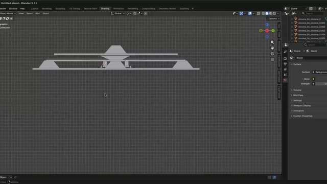Switch to the Animation workspace tab

(119, 9)
